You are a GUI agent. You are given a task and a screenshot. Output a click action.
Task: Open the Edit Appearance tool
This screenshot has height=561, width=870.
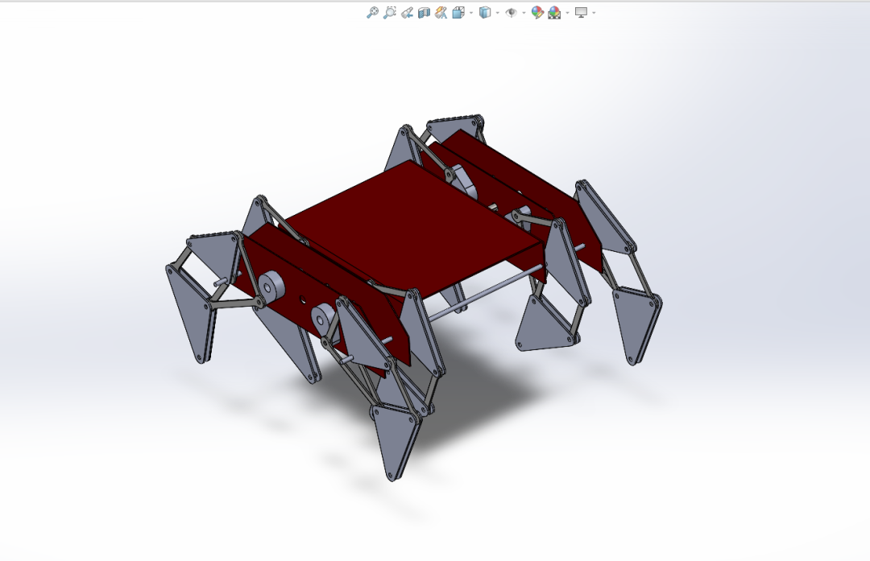click(537, 12)
